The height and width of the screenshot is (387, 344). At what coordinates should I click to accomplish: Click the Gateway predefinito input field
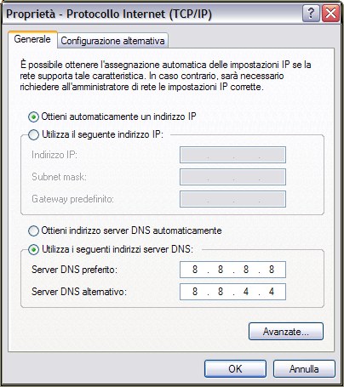click(x=232, y=199)
